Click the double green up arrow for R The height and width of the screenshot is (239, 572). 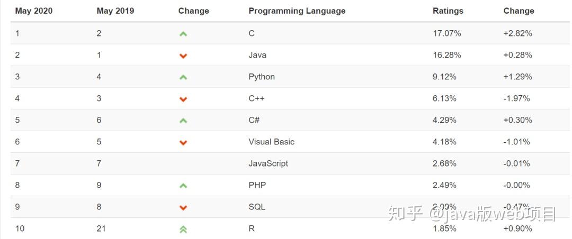(183, 229)
